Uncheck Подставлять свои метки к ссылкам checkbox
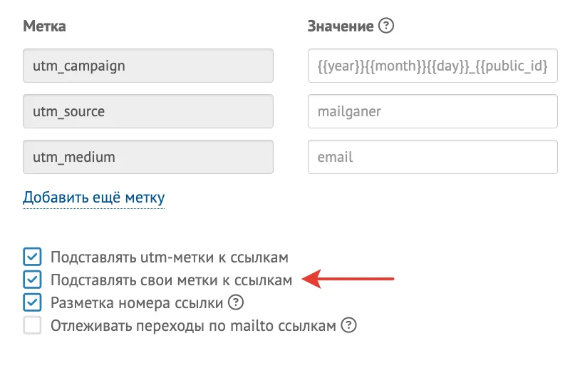The width and height of the screenshot is (580, 368). tap(32, 280)
